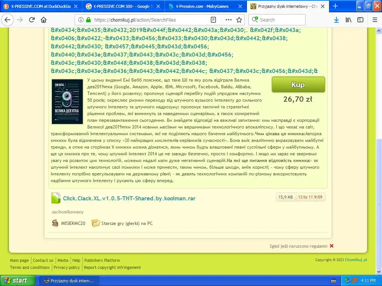Click the green Kup buy button

[x=298, y=85]
